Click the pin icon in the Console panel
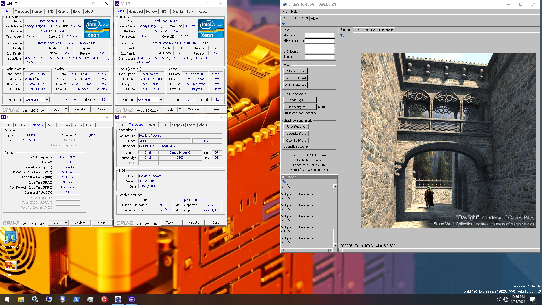This screenshot has height=305, width=542. coord(284,181)
